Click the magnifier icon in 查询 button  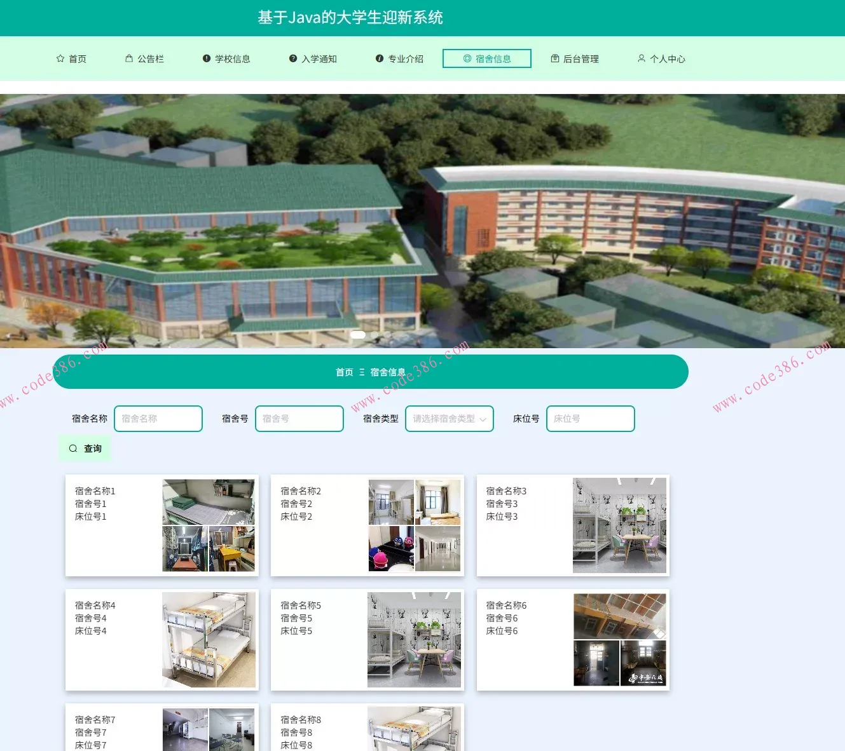tap(73, 449)
